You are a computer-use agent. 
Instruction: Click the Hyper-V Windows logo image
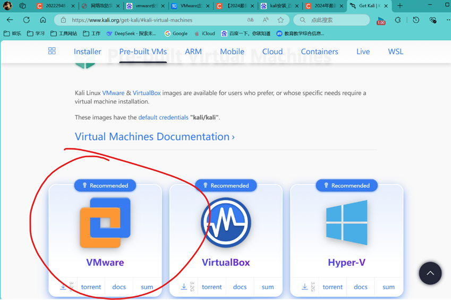[x=346, y=222]
